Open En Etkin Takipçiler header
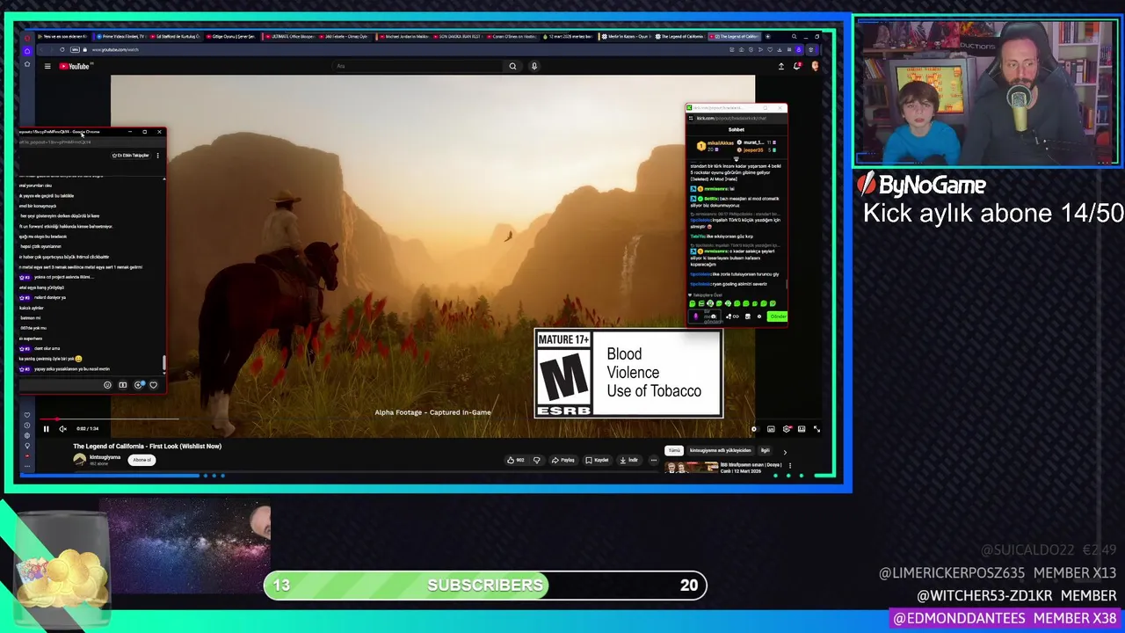 131,156
